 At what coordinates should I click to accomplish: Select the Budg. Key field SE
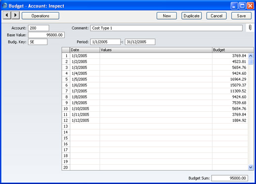(38, 42)
